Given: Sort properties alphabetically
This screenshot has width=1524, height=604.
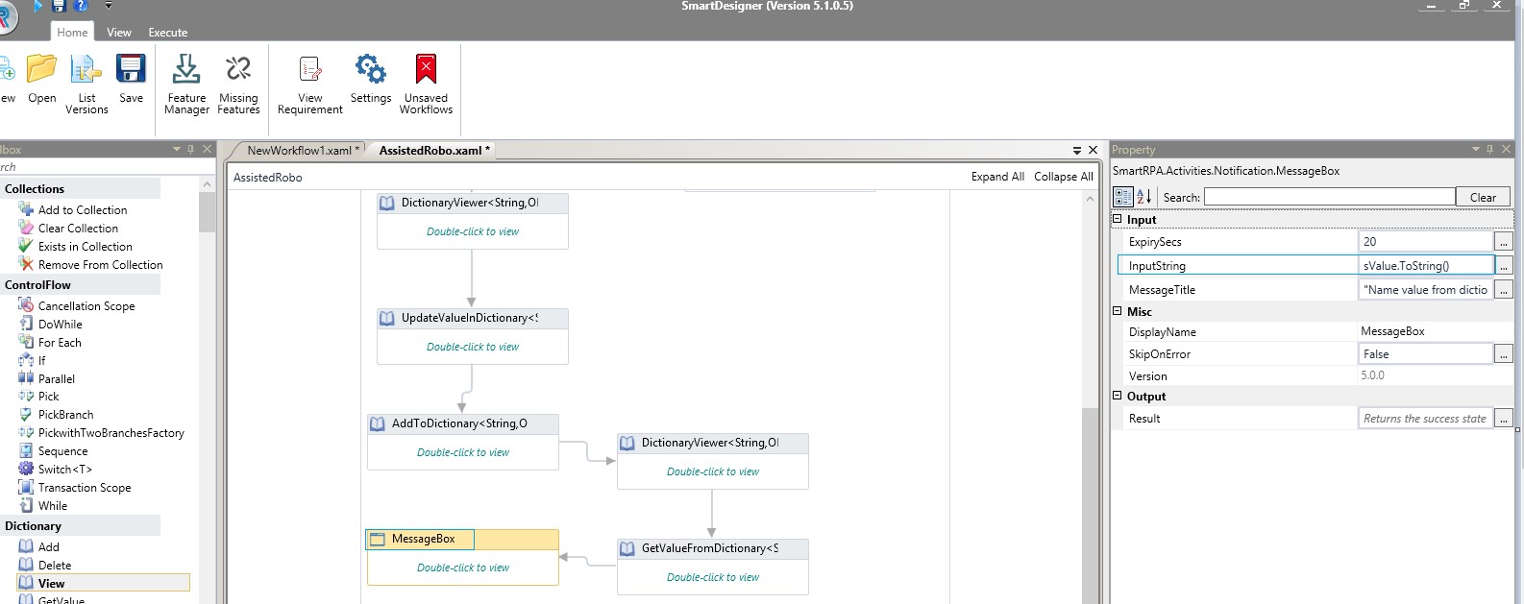Looking at the screenshot, I should pyautogui.click(x=1143, y=197).
